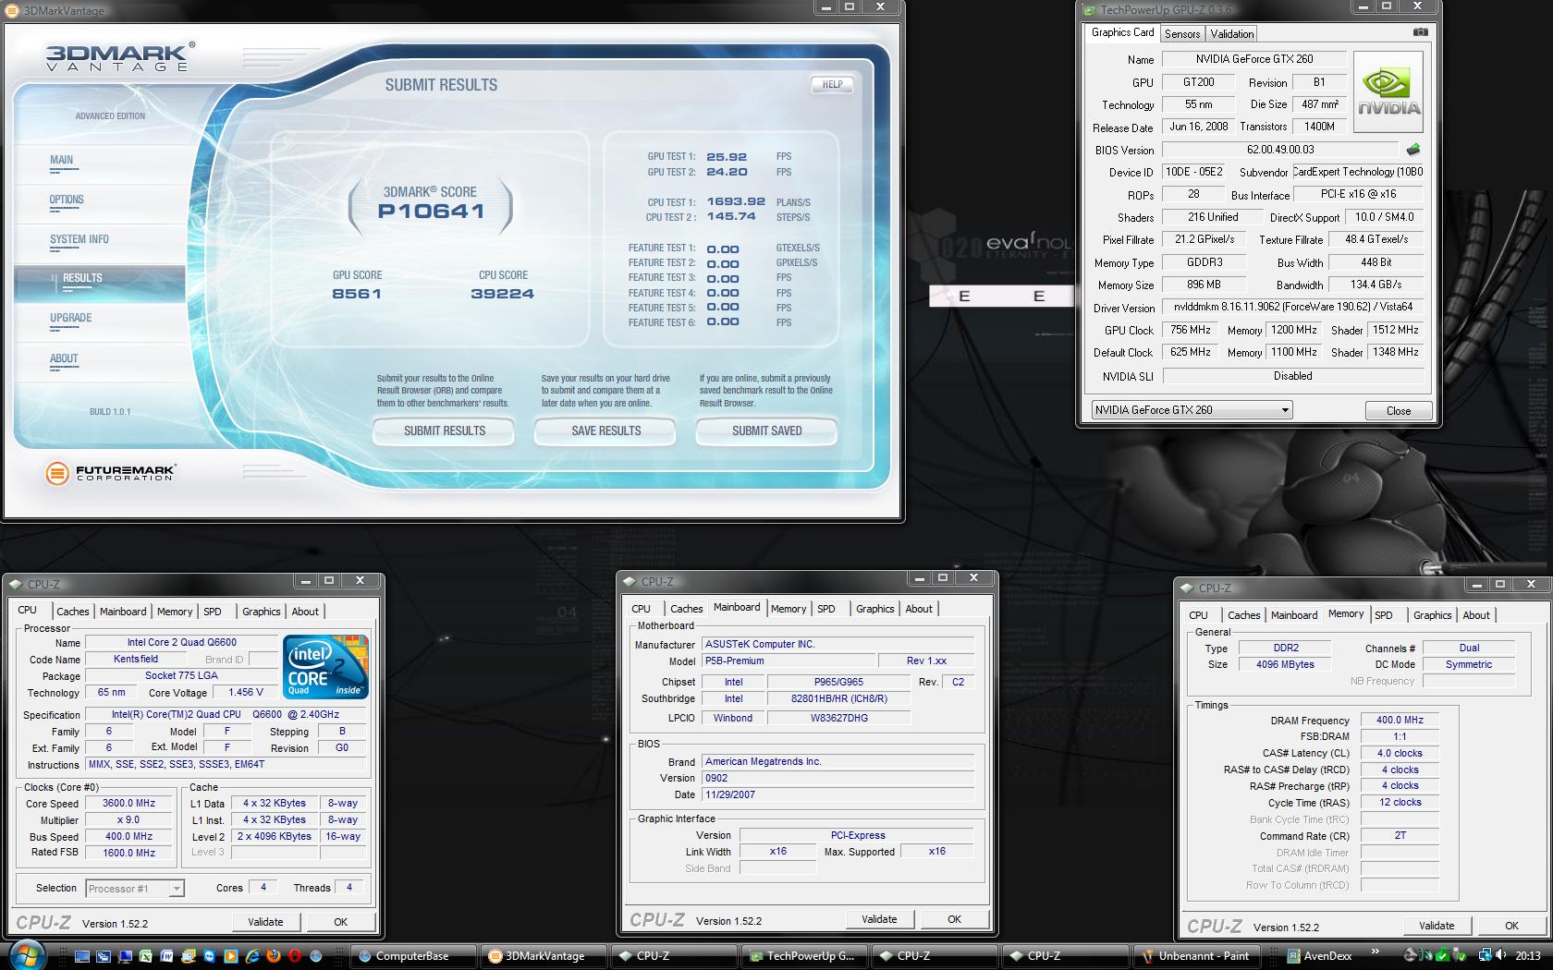This screenshot has height=970, width=1553.
Task: Click the network icon in the system tray
Action: coord(1485,956)
